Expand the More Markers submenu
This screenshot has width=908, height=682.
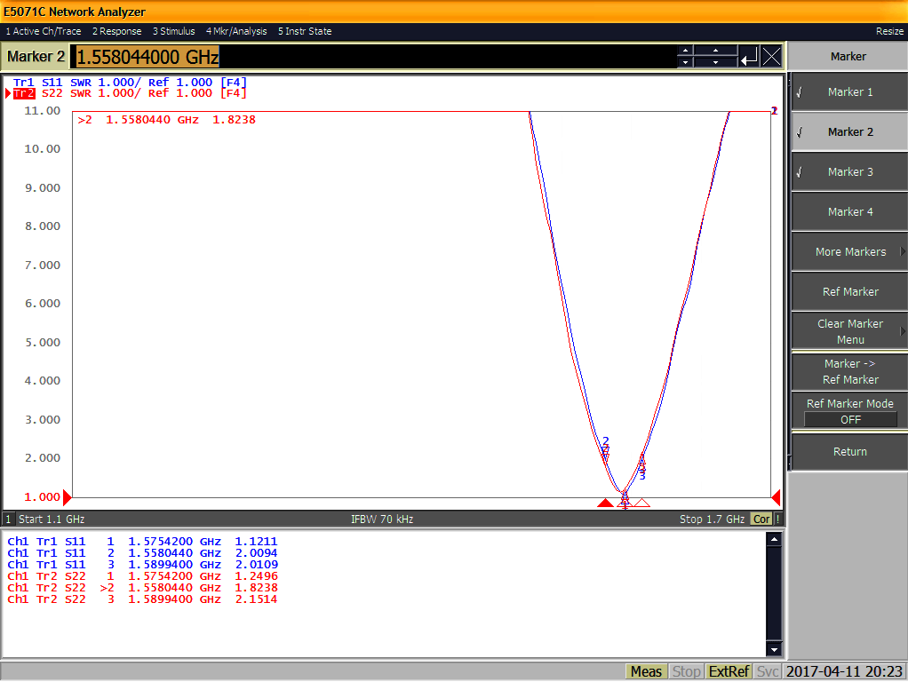click(849, 252)
